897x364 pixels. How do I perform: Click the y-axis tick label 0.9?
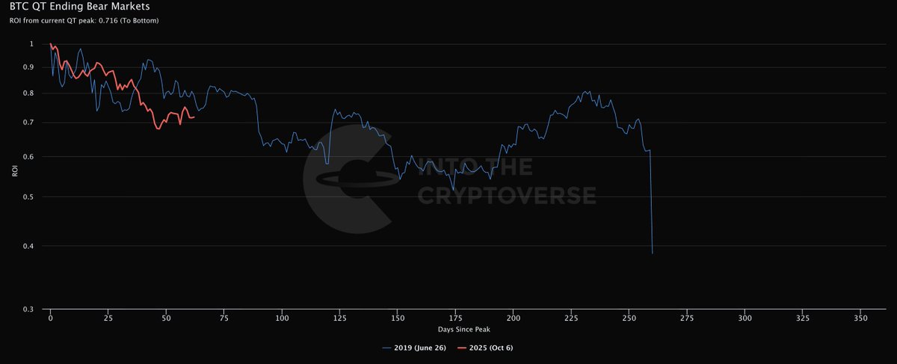28,67
